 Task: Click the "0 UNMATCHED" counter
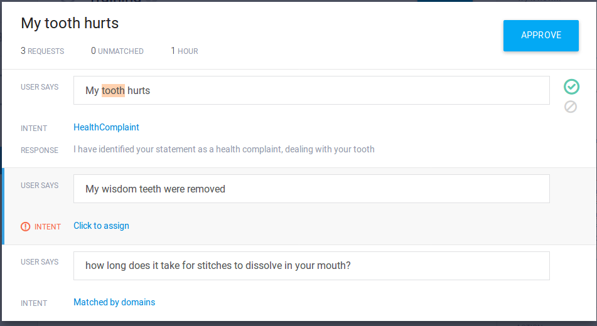(x=117, y=51)
